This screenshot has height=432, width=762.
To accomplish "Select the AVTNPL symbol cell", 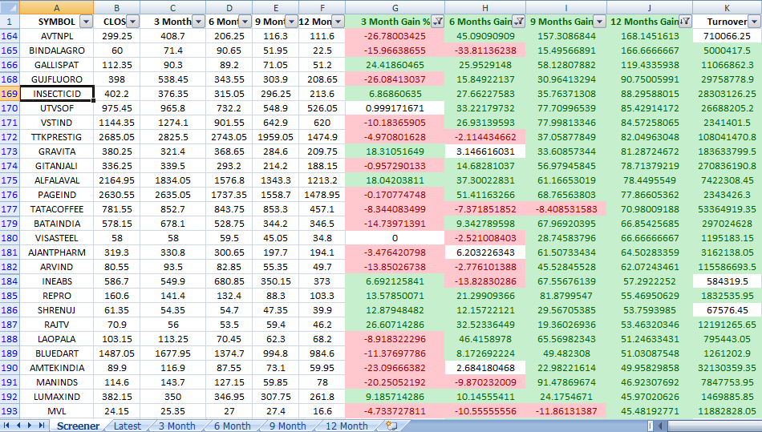I will 56,36.
